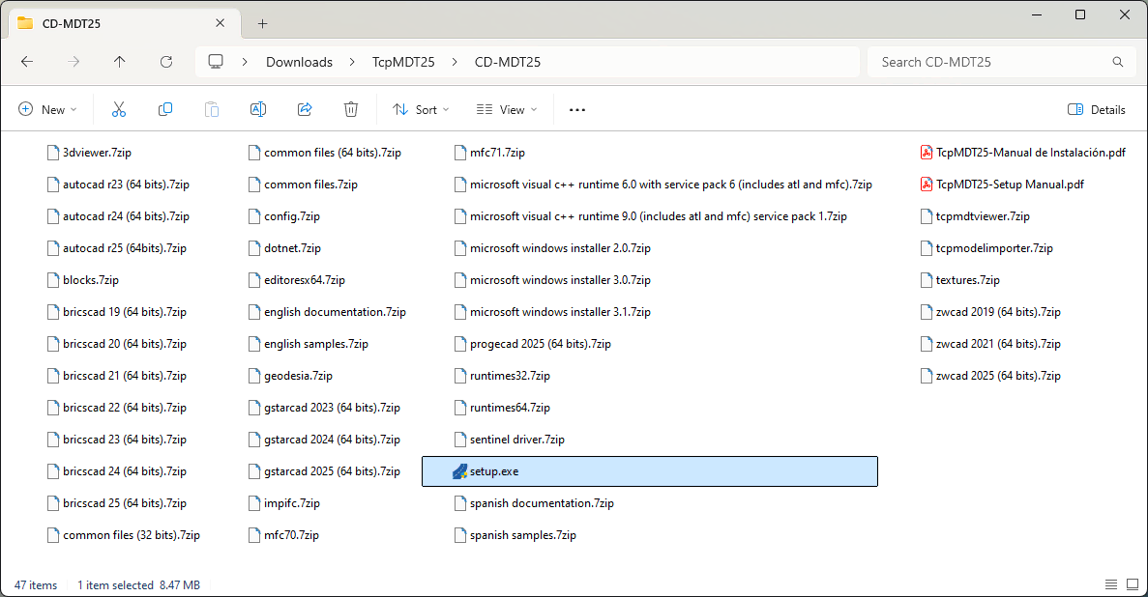Image resolution: width=1148 pixels, height=597 pixels.
Task: Select bricscad 19 (64 bits).7zip
Action: click(x=116, y=312)
